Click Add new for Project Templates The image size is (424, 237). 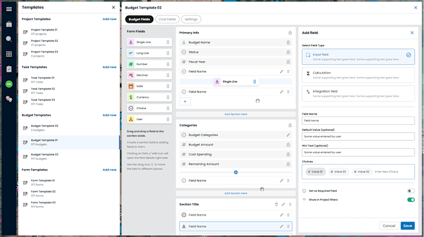click(x=110, y=19)
